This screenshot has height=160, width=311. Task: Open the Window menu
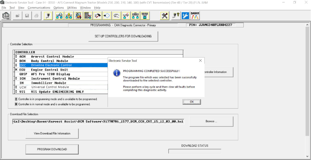pos(85,8)
